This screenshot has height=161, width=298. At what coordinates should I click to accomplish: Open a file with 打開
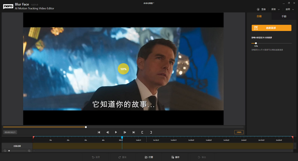tap(149, 157)
